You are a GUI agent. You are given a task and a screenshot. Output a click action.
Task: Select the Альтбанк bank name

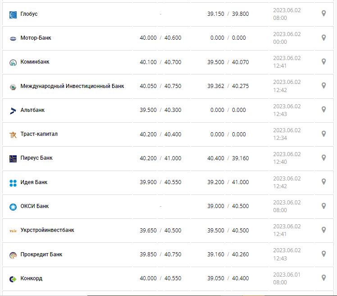pyautogui.click(x=32, y=110)
